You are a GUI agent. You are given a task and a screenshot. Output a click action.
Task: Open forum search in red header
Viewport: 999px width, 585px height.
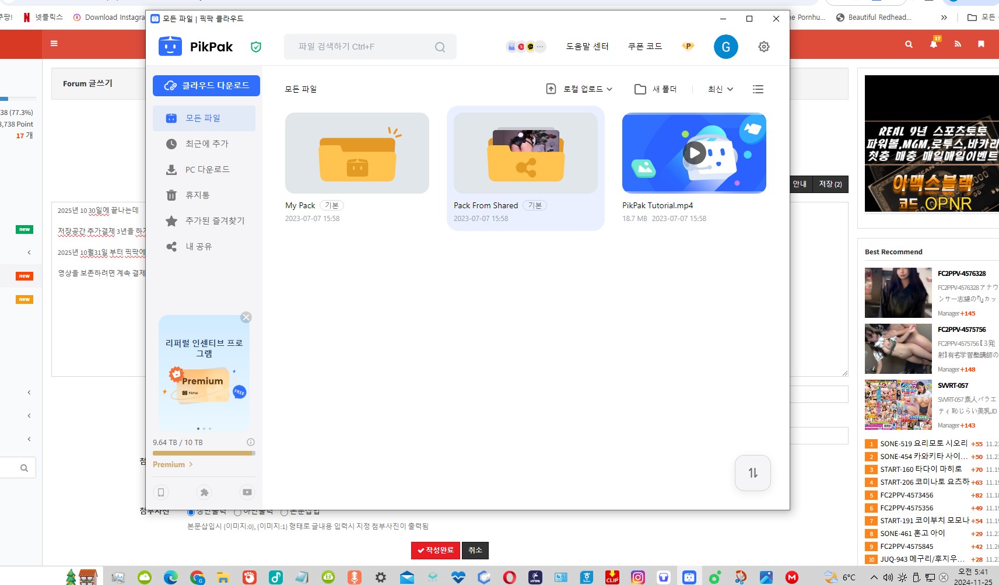click(x=909, y=44)
